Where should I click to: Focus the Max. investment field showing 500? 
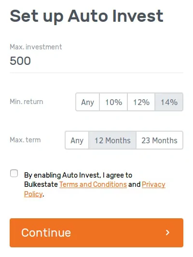pos(96,61)
